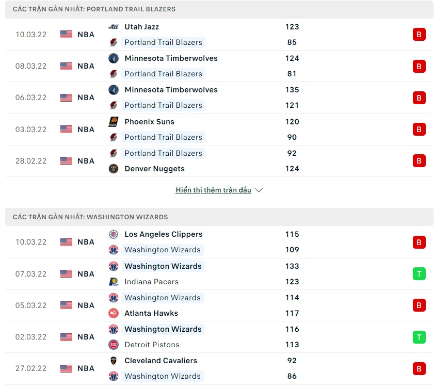Click the Atlanta Hawks team logo
The height and width of the screenshot is (388, 434).
[114, 313]
